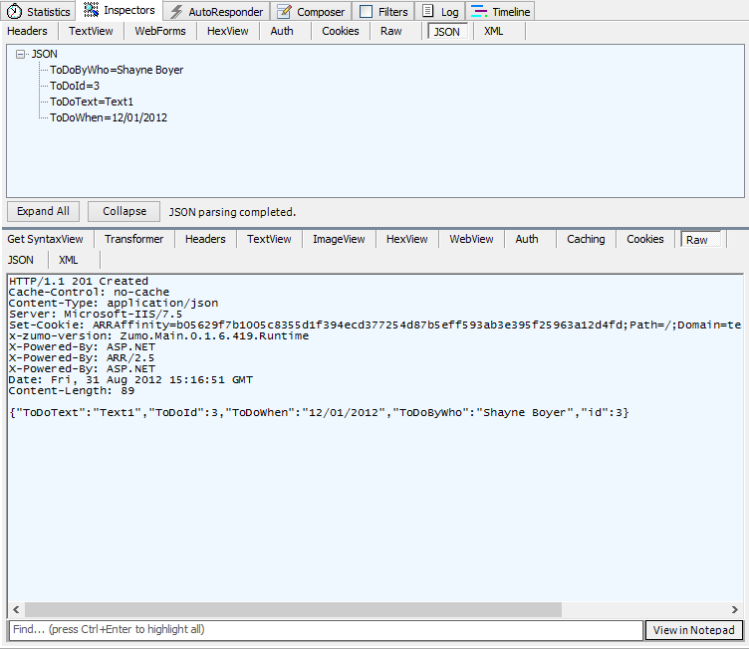Click the Cache-Control: no-cache line
The width and height of the screenshot is (749, 649).
[89, 292]
